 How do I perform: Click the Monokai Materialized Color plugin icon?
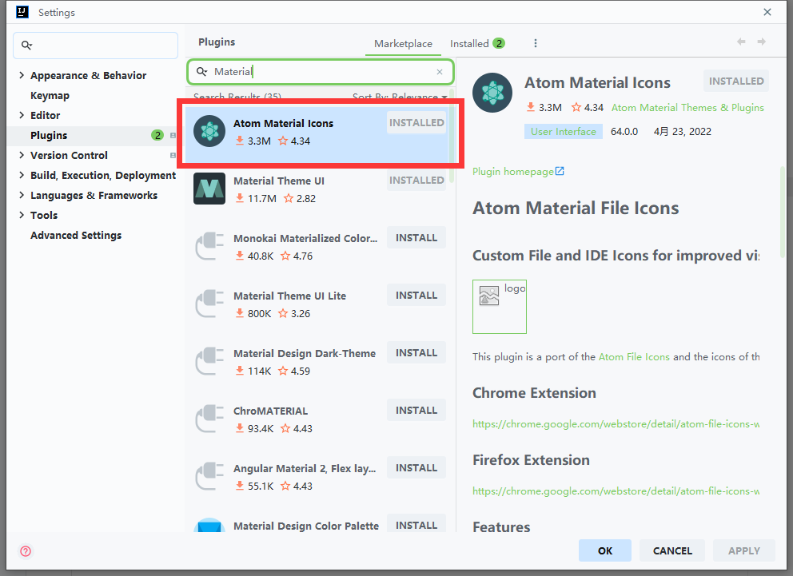pos(209,246)
